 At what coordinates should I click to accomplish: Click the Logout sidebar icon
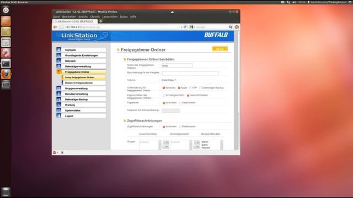[59, 116]
